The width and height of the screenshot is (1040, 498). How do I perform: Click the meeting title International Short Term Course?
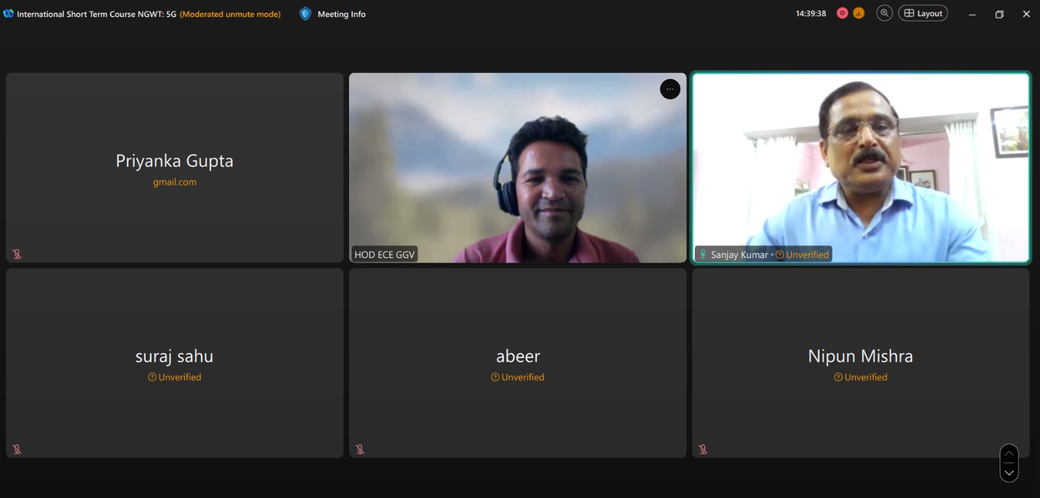coord(96,14)
